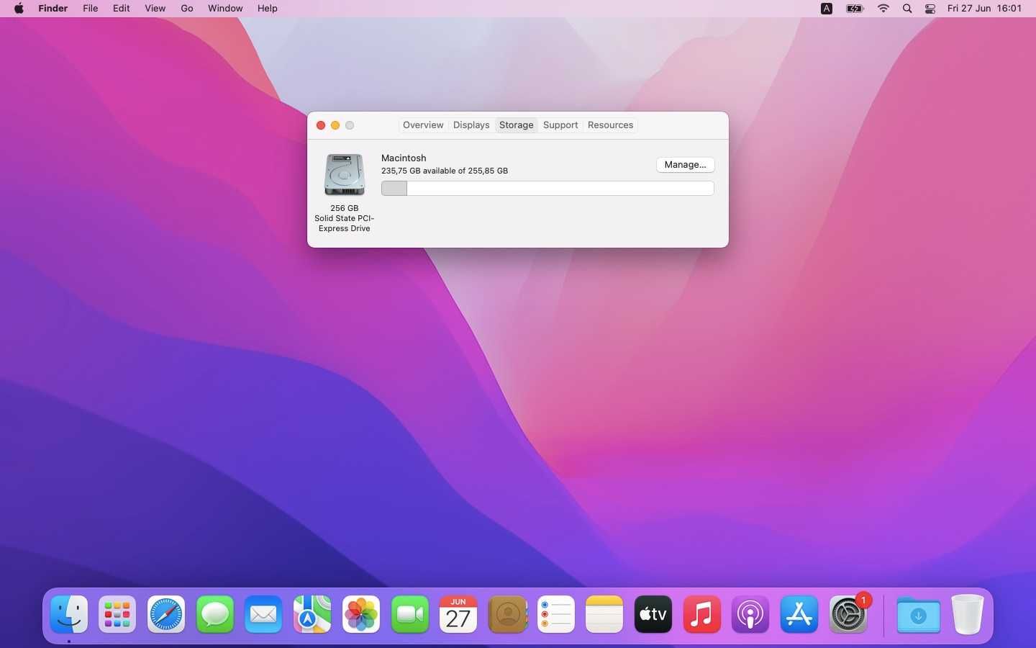Launch Apple TV from Dock
This screenshot has height=648, width=1036.
653,615
